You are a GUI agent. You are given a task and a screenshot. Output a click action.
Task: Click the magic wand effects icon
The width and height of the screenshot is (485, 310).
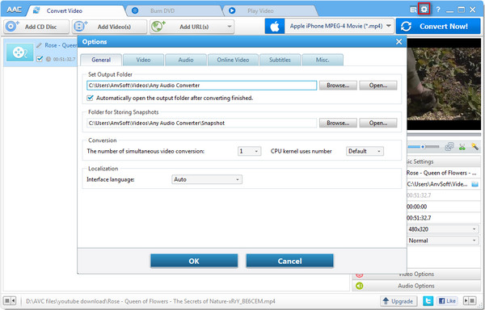474,147
